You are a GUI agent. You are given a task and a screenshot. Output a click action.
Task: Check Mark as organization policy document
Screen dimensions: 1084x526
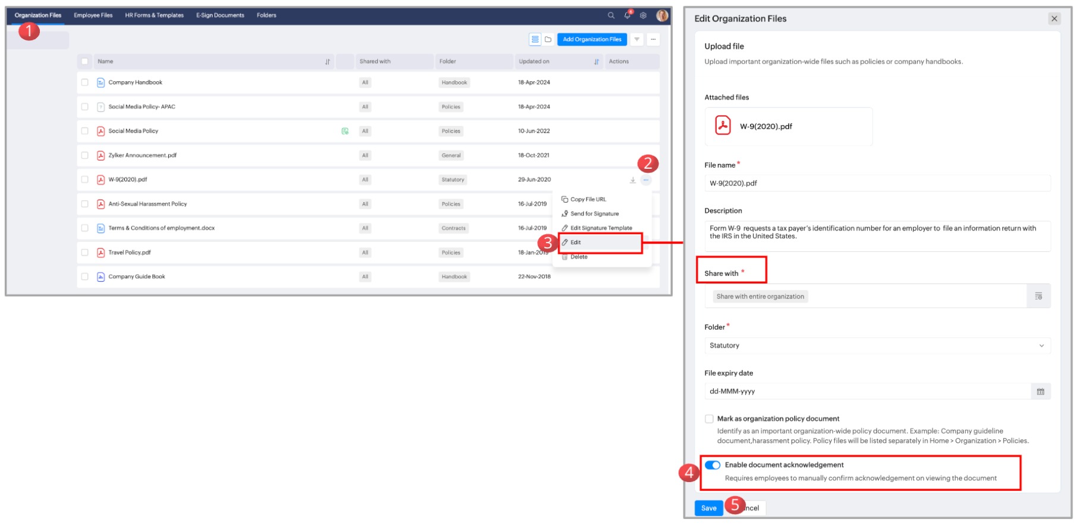point(709,419)
